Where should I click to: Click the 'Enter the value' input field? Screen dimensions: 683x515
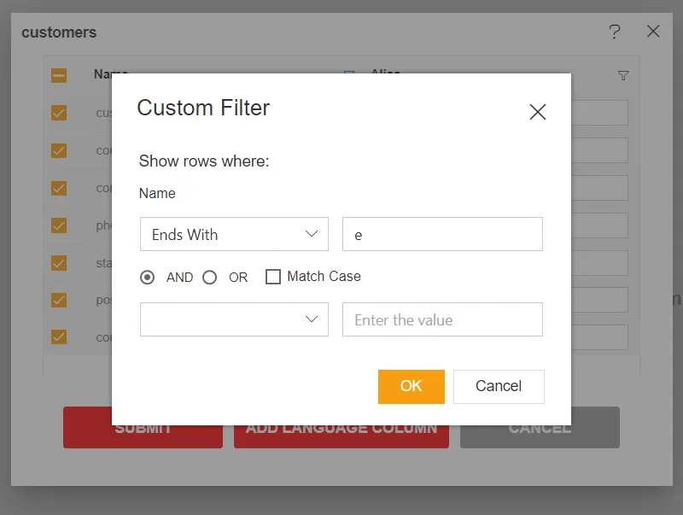[442, 319]
